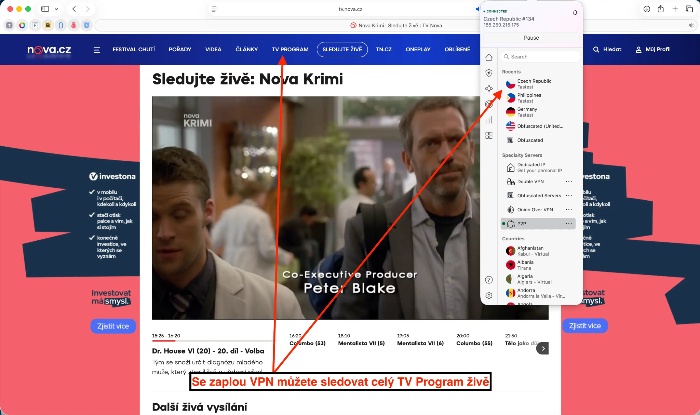Open NordVPN notifications bell
Image resolution: width=700 pixels, height=415 pixels.
(x=575, y=12)
